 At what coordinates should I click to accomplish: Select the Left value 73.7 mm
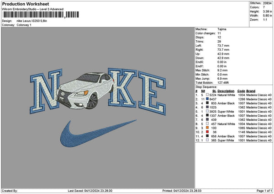point(223,46)
